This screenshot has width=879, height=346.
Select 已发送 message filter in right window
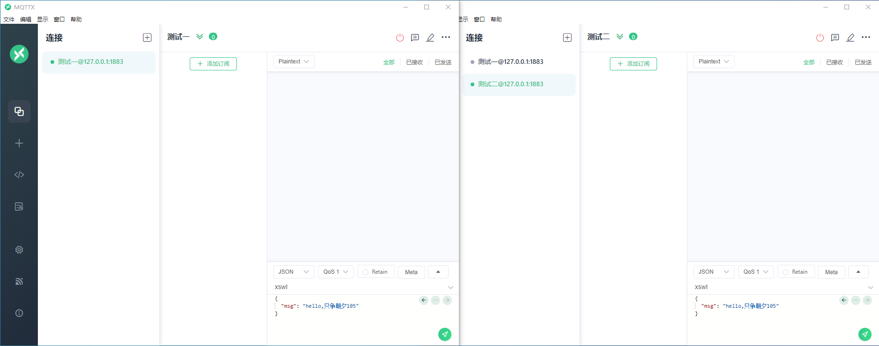pos(863,62)
